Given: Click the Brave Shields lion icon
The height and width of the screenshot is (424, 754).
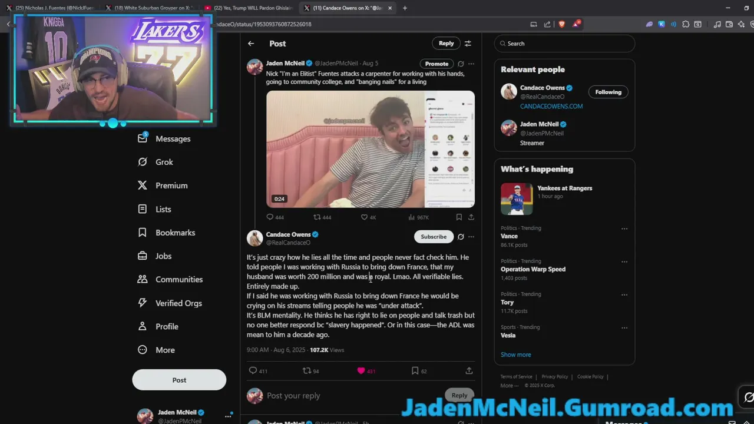Looking at the screenshot, I should (x=561, y=24).
